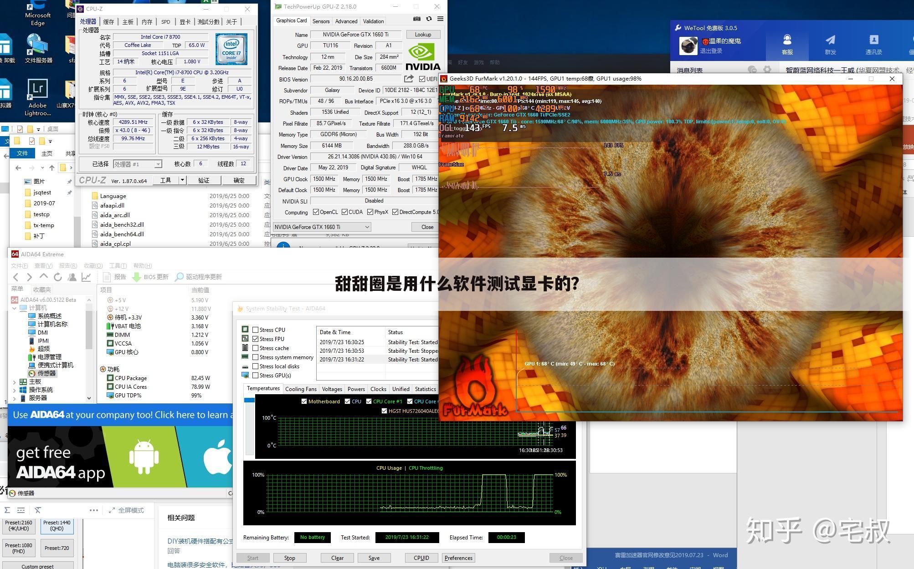The height and width of the screenshot is (569, 914).
Task: Open GPU-Z Advanced tab
Action: 346,21
